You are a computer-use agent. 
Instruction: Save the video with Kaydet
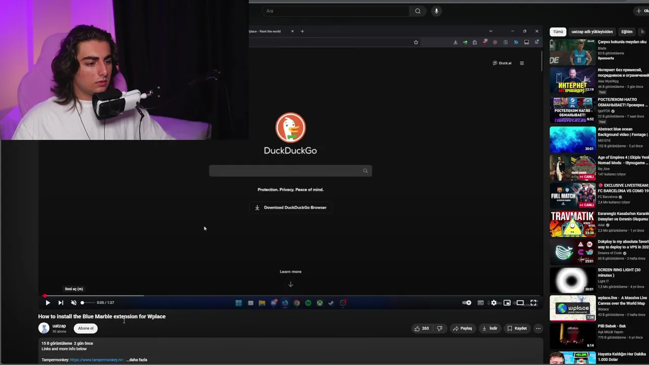(517, 328)
